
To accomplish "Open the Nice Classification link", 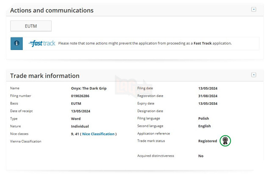I will pos(98,134).
